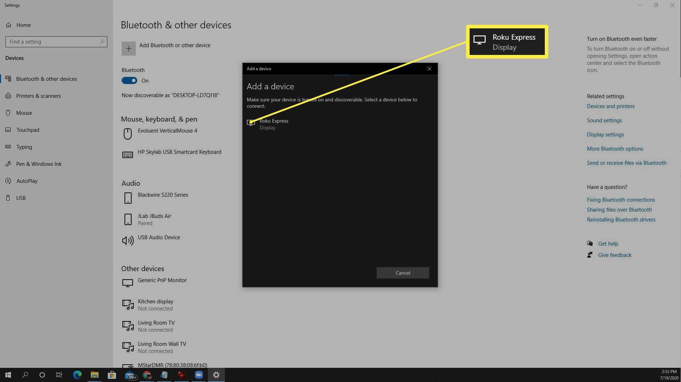681x382 pixels.
Task: Select Evoluent VerticalMouse 4 device
Action: click(167, 131)
